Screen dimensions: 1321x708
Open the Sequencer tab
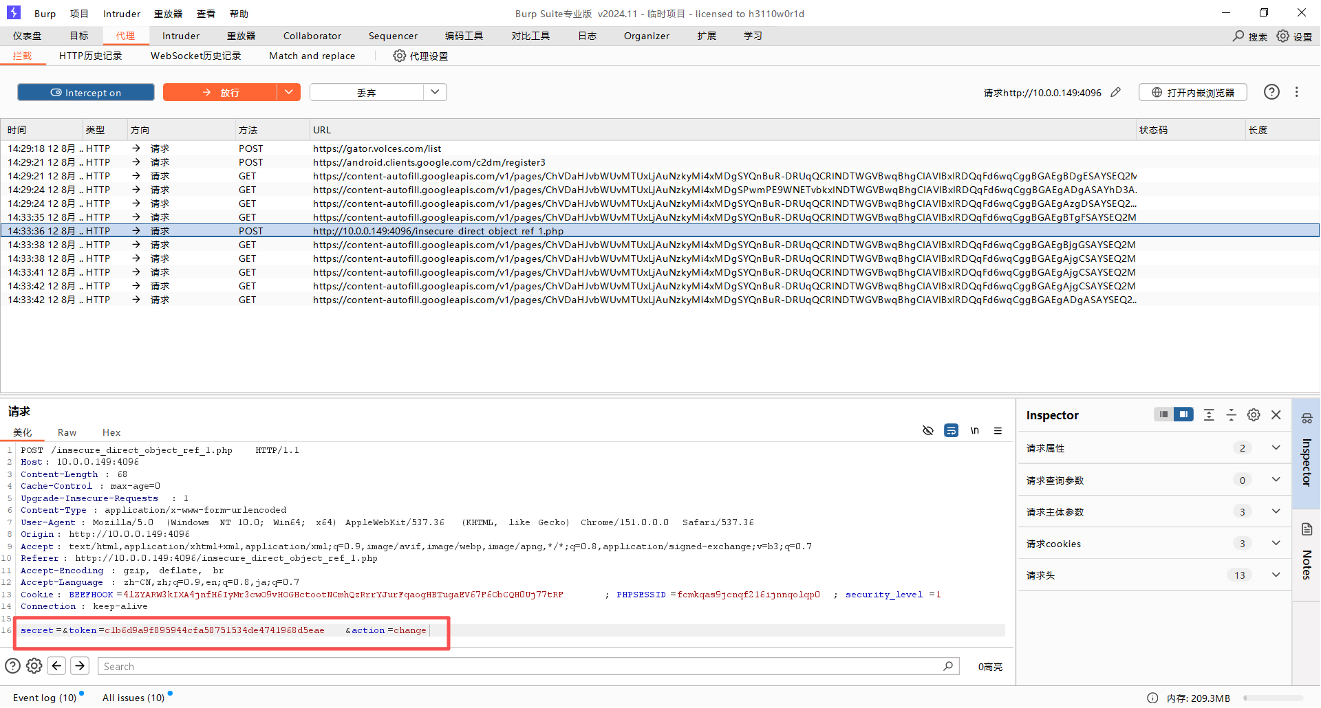393,36
